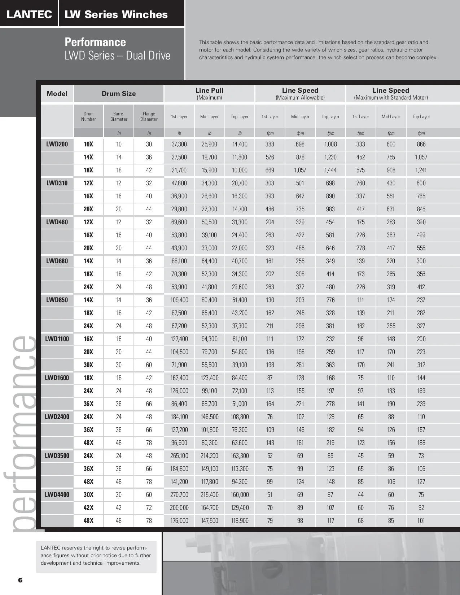
Task: Click the 265,100 line pull value
Action: [179, 456]
